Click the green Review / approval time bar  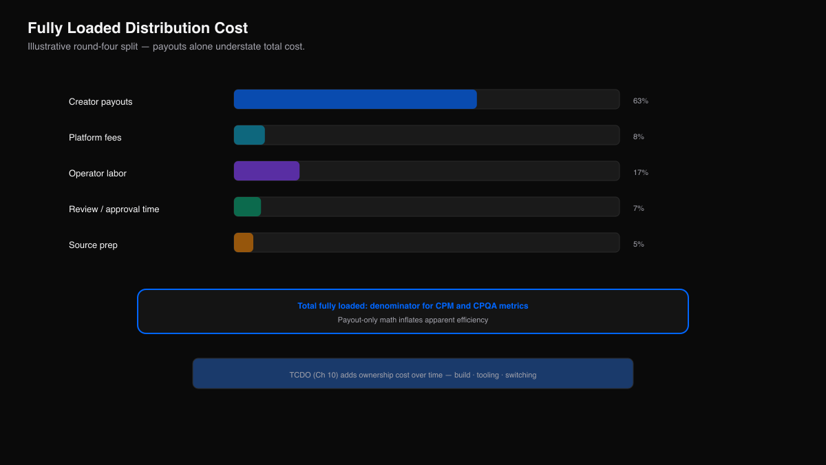click(x=247, y=207)
